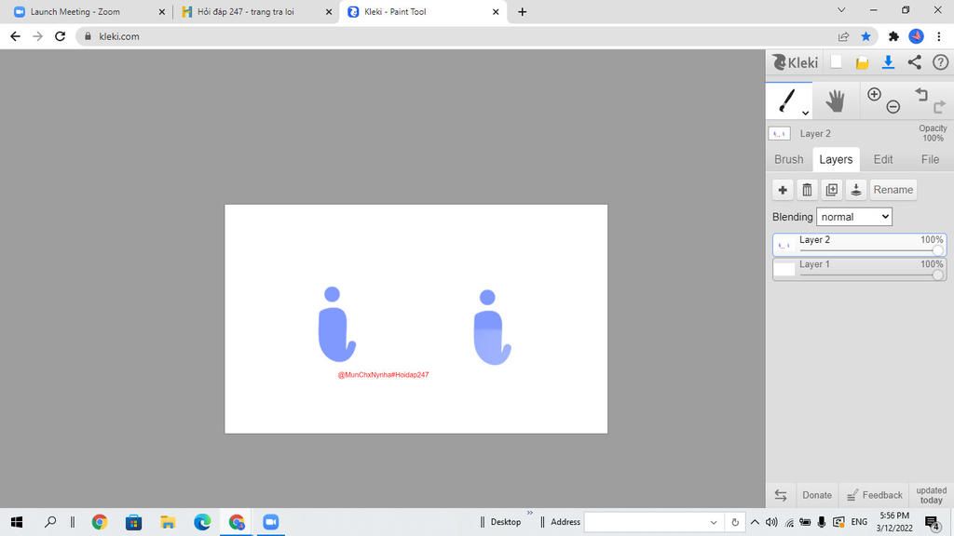Switch to the Layers tab
Image resolution: width=954 pixels, height=536 pixels.
(x=836, y=159)
